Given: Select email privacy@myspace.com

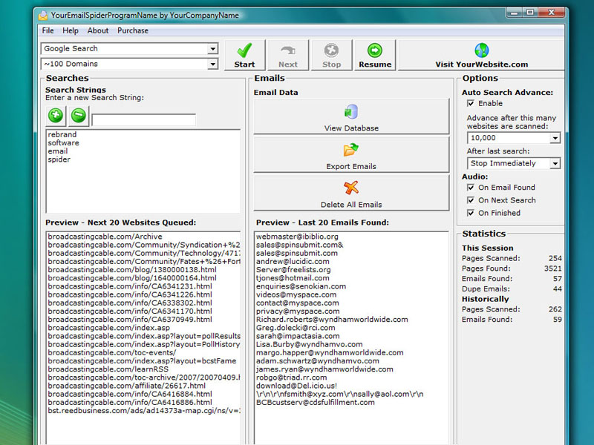Looking at the screenshot, I should [x=298, y=311].
